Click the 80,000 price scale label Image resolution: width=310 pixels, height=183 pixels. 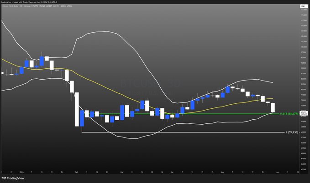[x=304, y=89]
